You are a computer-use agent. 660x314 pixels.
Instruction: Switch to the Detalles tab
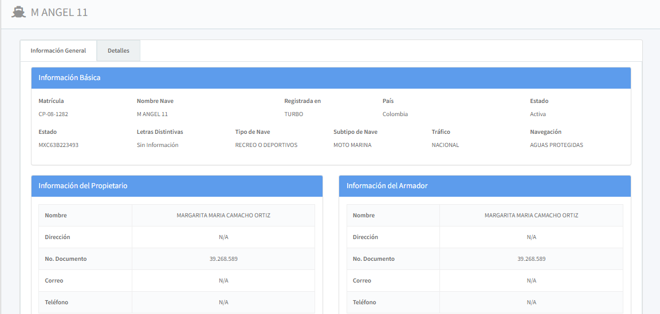click(x=119, y=50)
